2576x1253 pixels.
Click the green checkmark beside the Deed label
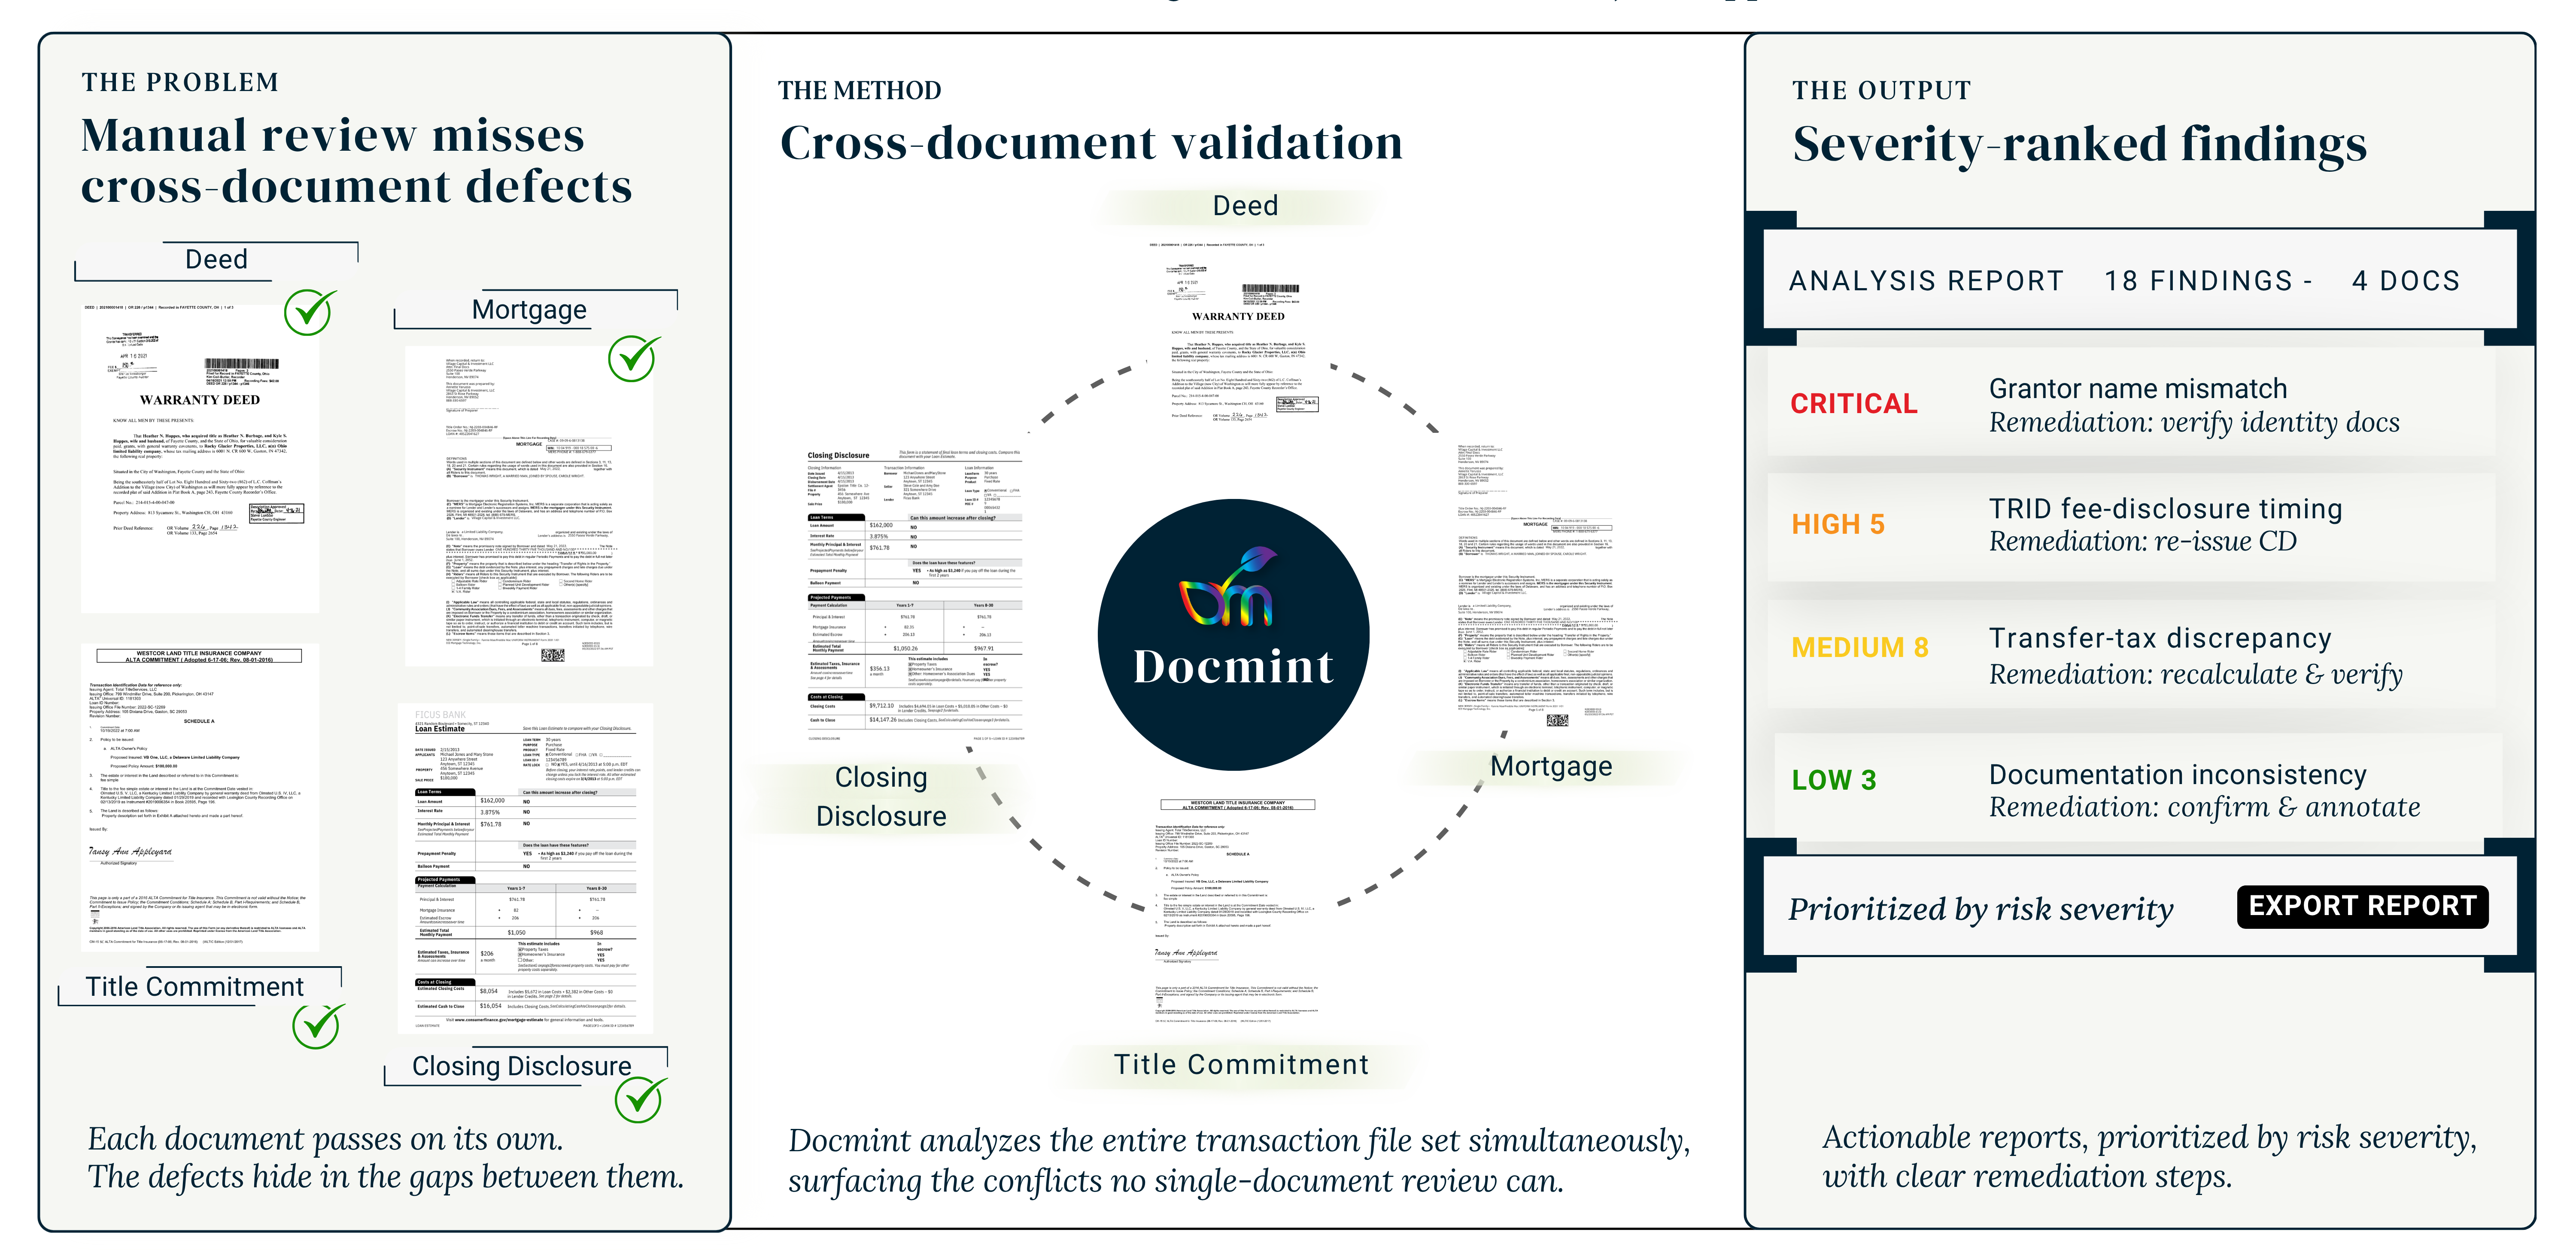click(x=310, y=312)
